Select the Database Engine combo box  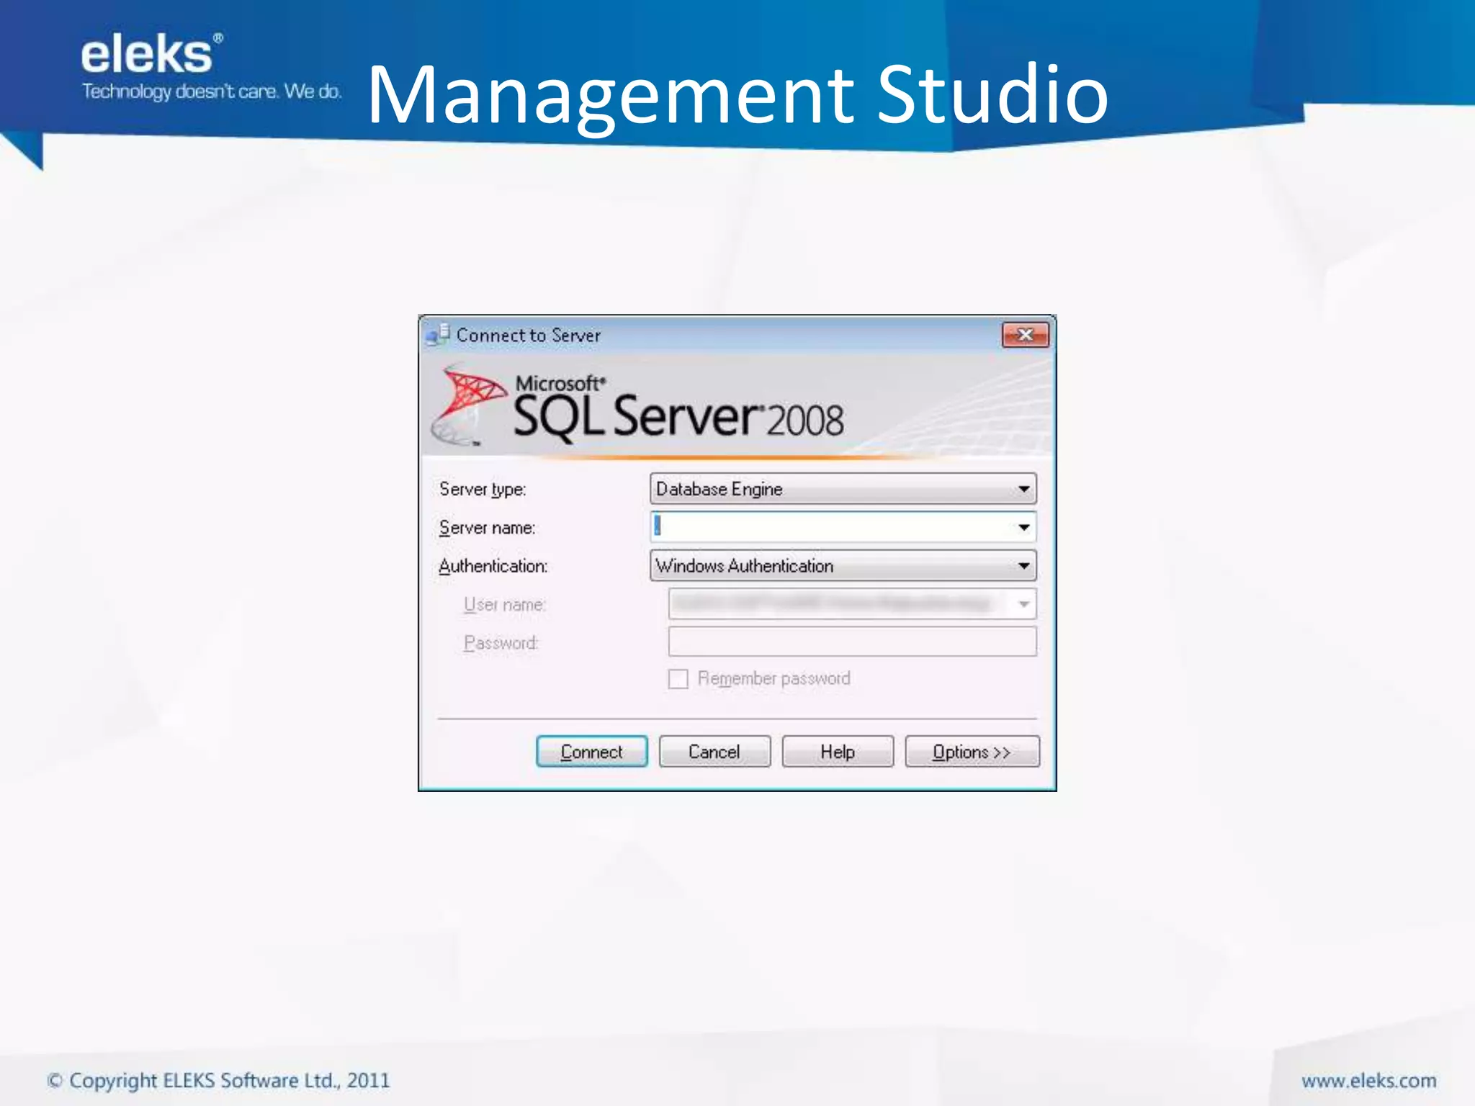[x=828, y=490]
